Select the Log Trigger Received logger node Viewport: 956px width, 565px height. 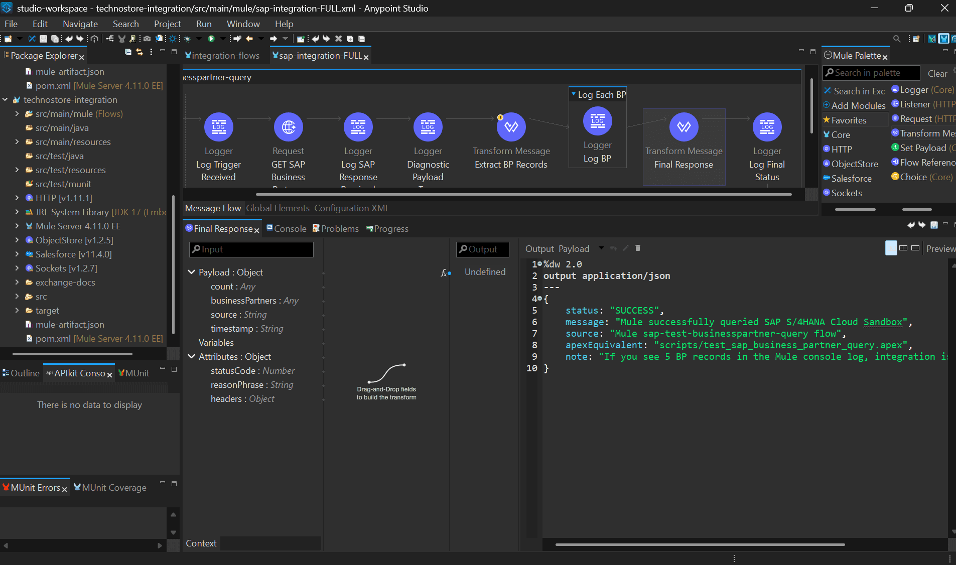pos(218,127)
